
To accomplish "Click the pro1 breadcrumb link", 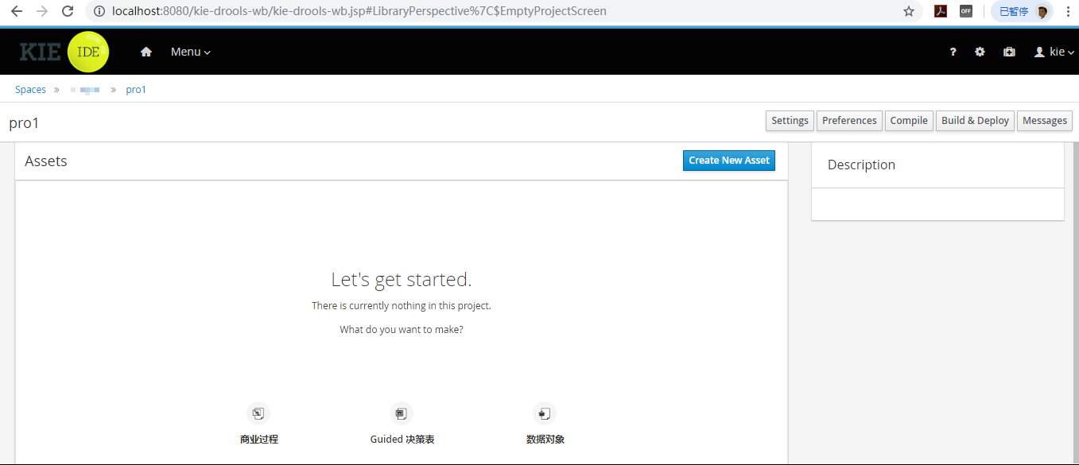I will point(136,90).
